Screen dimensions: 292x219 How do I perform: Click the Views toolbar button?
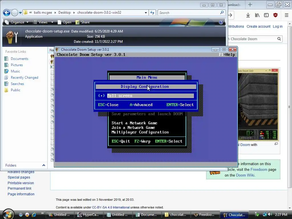click(40, 22)
